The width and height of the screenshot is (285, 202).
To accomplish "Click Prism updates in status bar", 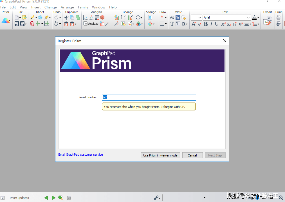I will pyautogui.click(x=19, y=198).
